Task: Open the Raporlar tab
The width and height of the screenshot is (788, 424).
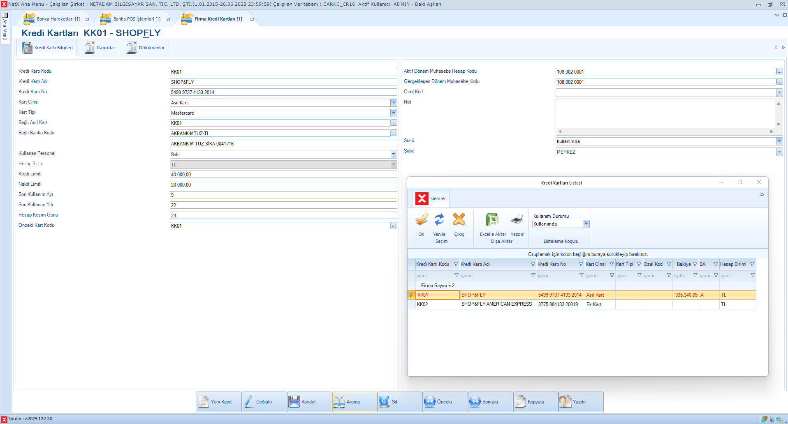Action: pos(100,48)
